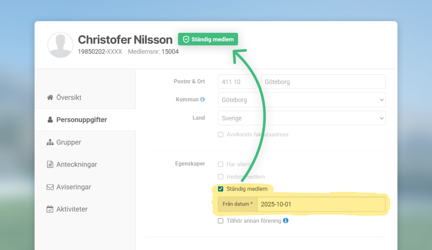Click the profile avatar placeholder image
Screen dimensions: 432x250
pos(60,45)
